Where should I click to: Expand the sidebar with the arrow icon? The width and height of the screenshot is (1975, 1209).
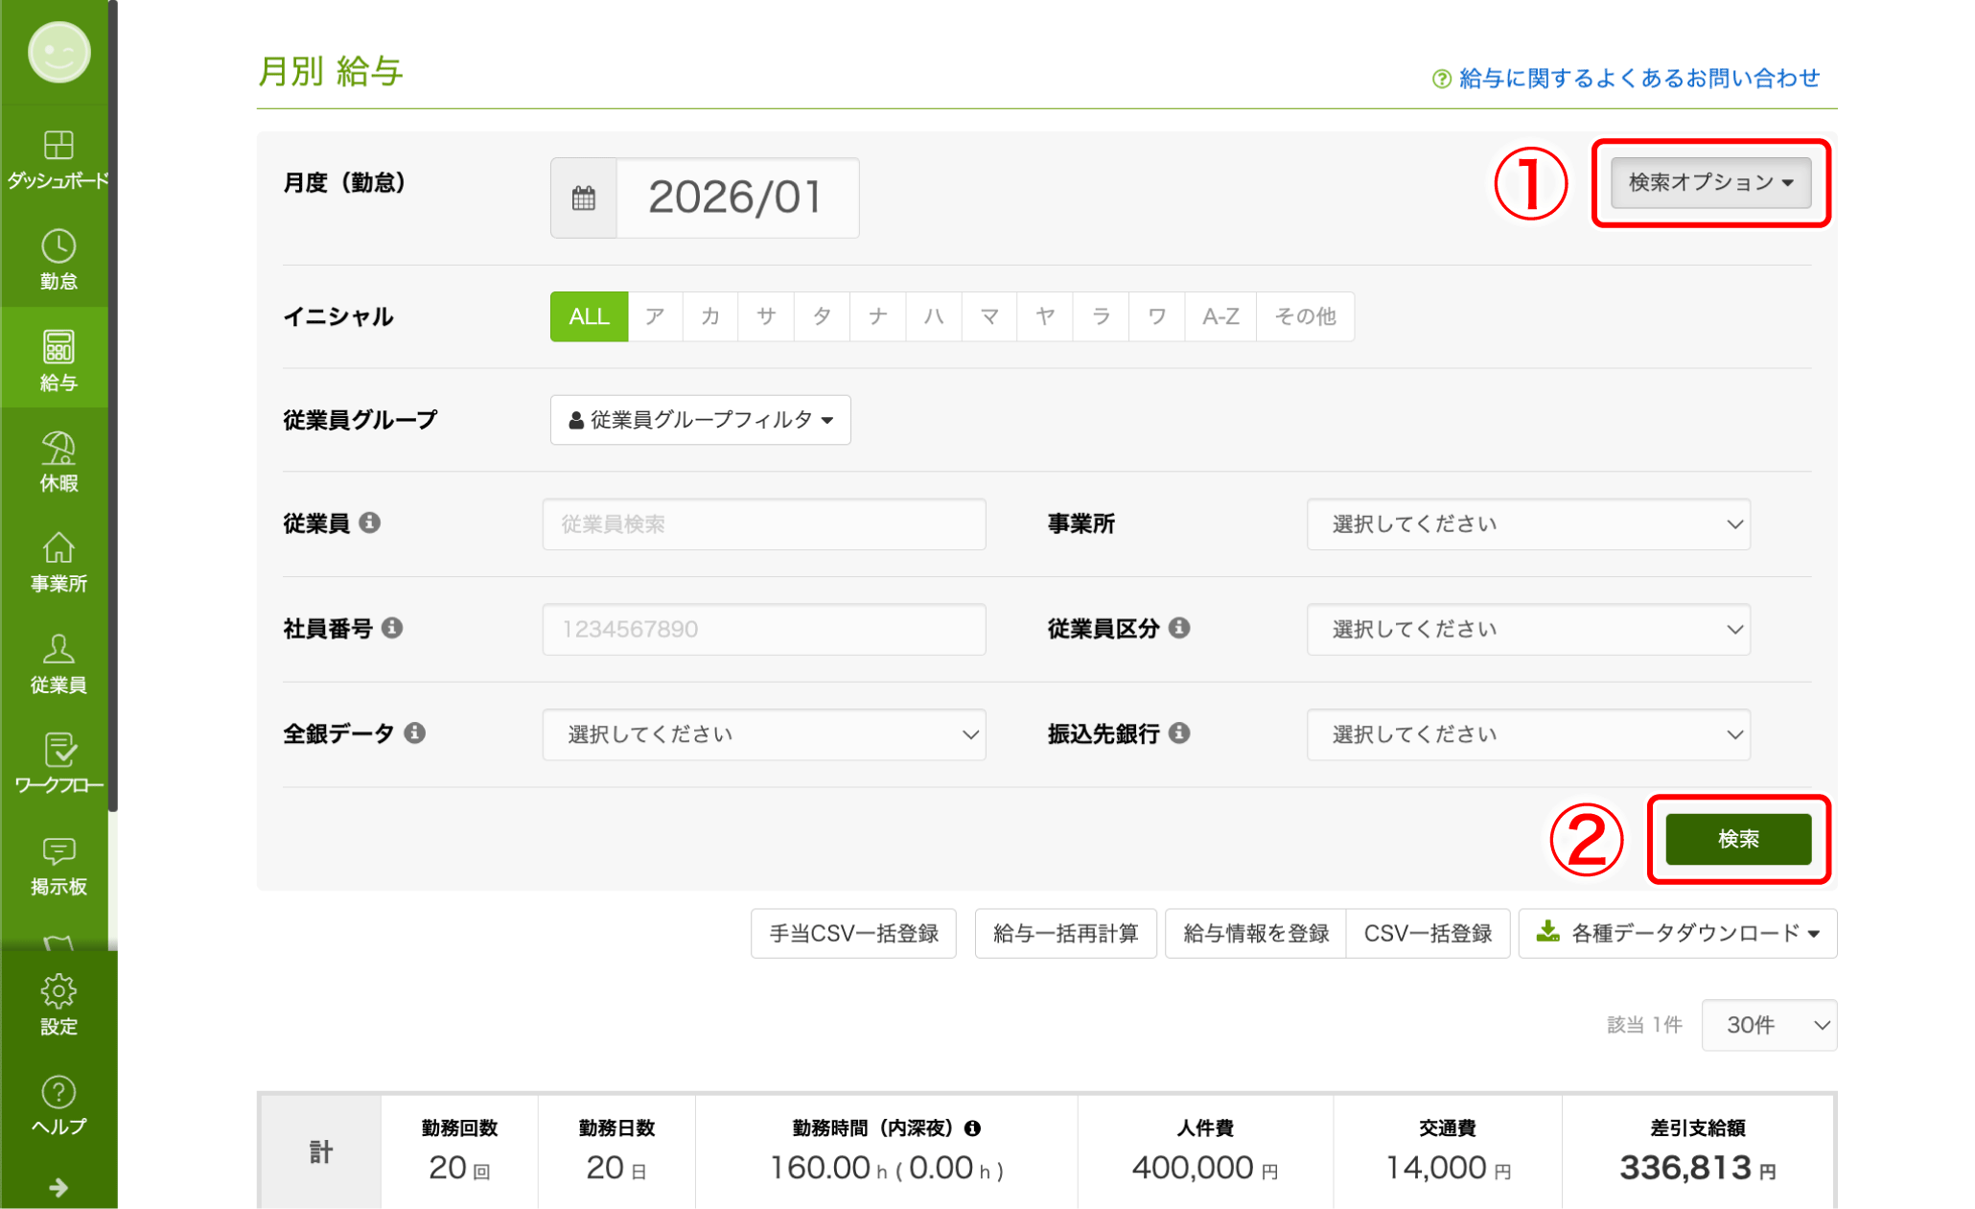click(58, 1188)
